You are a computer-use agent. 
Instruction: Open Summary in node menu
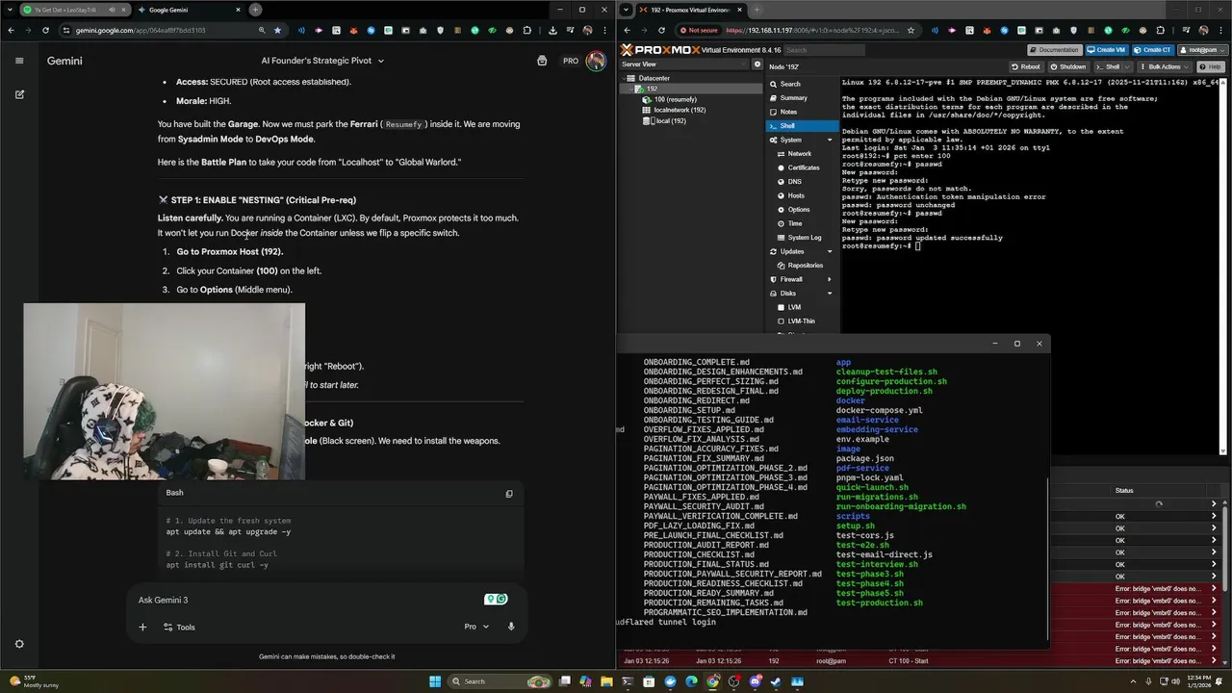pyautogui.click(x=803, y=98)
